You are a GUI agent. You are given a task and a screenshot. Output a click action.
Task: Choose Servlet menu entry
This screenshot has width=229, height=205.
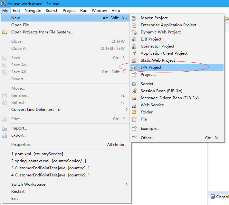tap(177, 84)
